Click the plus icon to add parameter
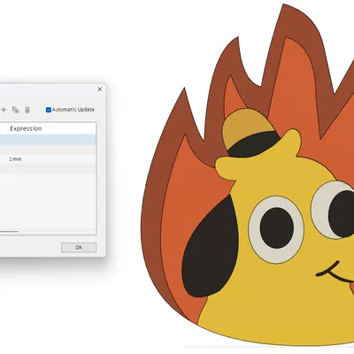The image size is (354, 354). [x=4, y=110]
